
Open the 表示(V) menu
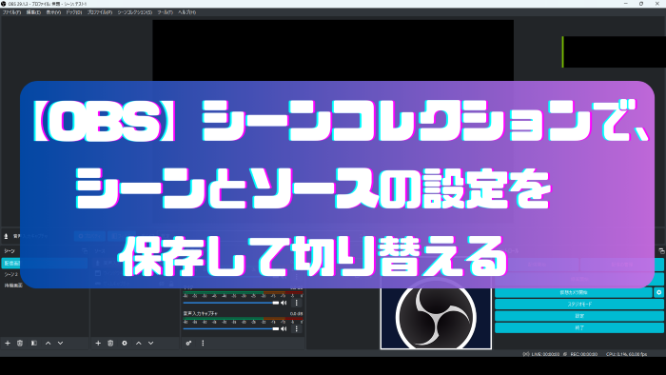pos(53,12)
